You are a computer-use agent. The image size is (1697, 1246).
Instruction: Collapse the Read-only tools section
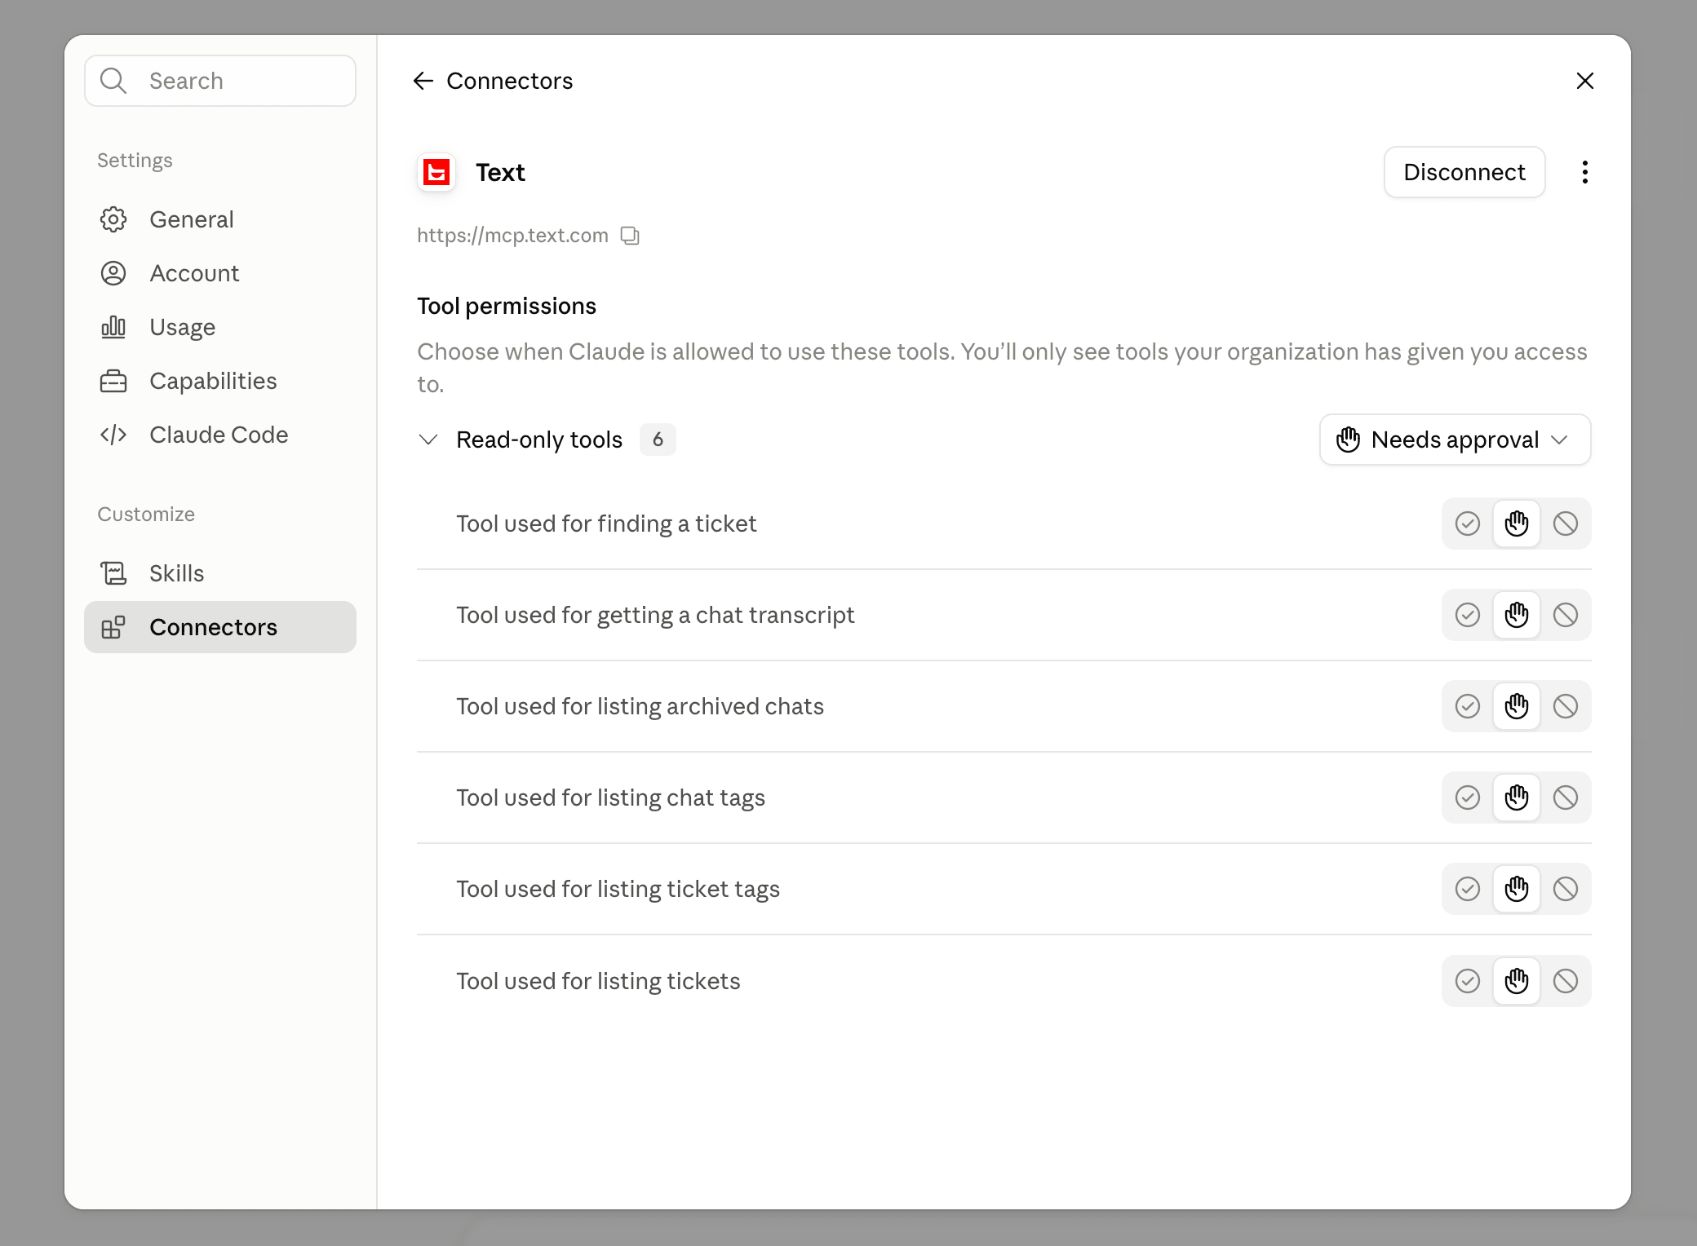(428, 440)
